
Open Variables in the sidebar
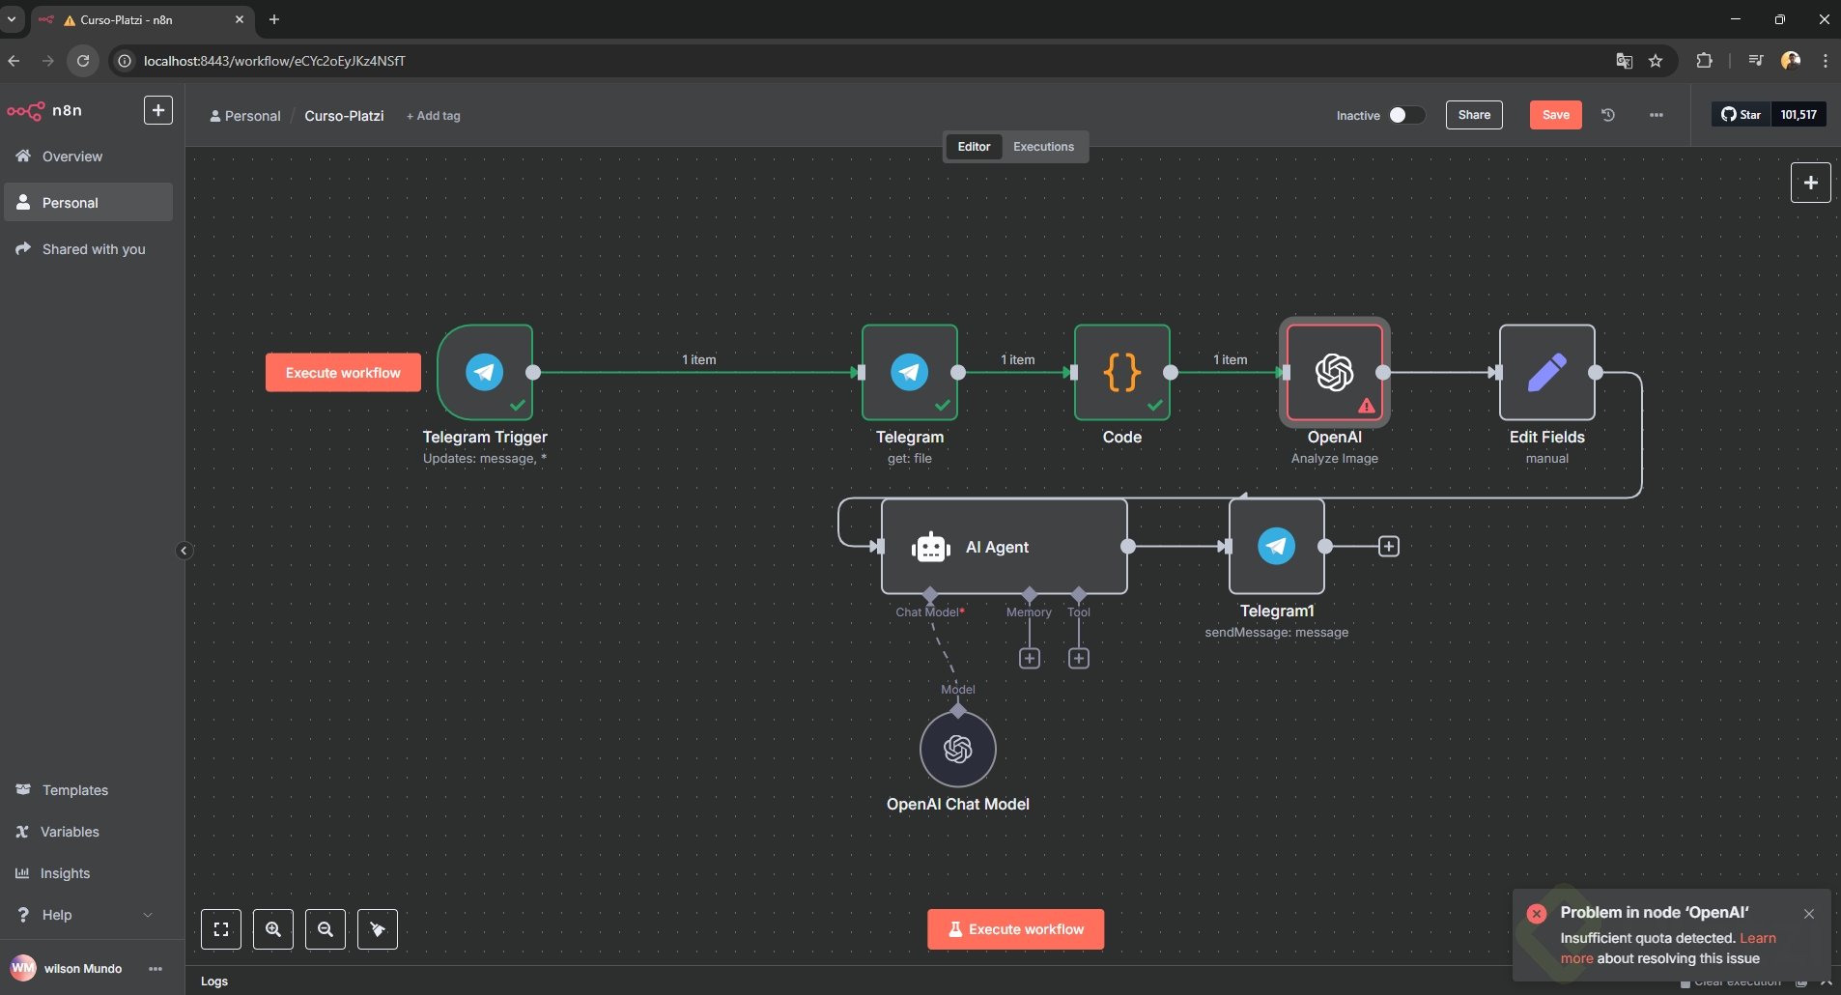point(89,832)
